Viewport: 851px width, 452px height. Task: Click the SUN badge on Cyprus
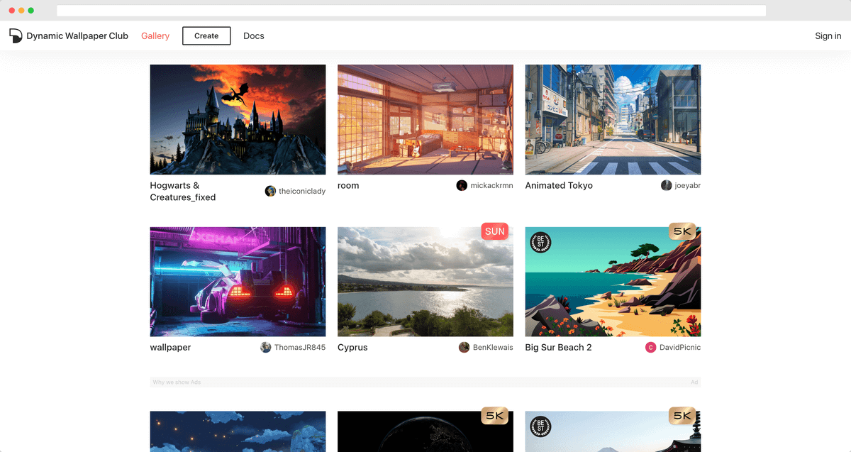pos(495,231)
